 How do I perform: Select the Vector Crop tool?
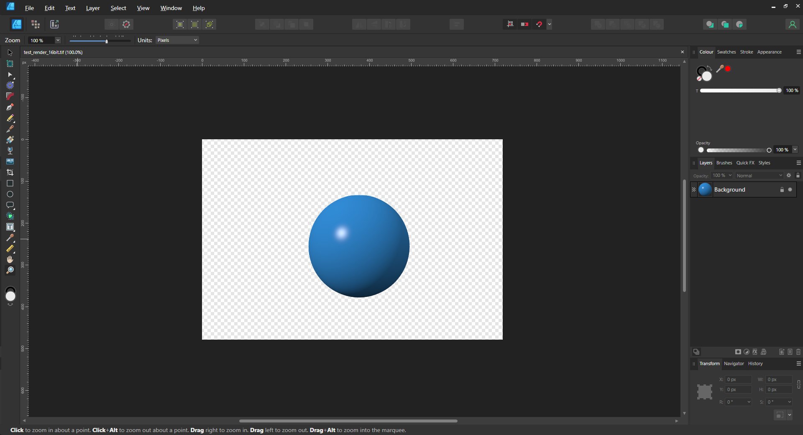pyautogui.click(x=10, y=172)
